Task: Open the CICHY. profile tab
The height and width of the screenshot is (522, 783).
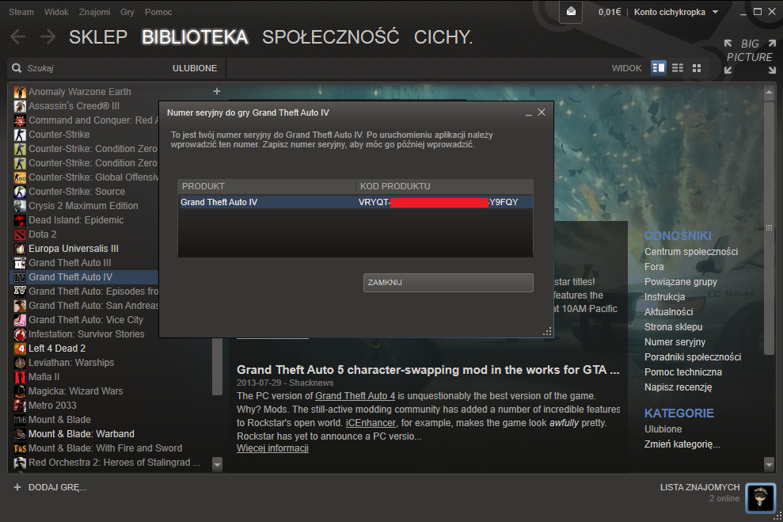Action: tap(443, 37)
